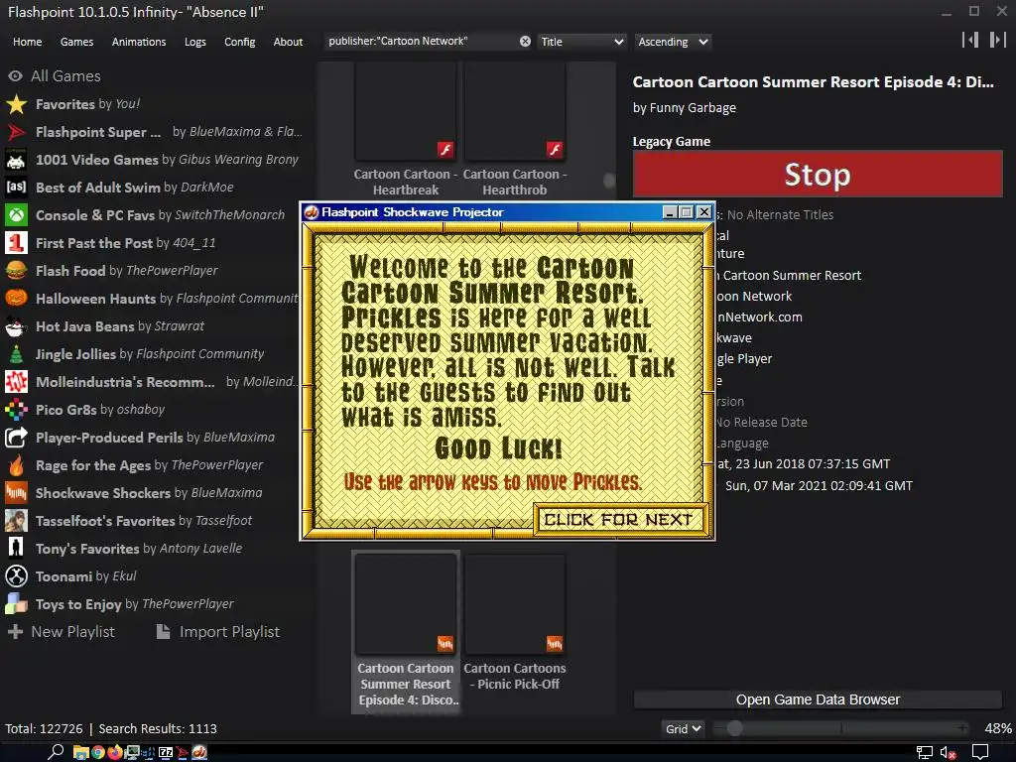This screenshot has height=762, width=1016.
Task: Click the Jingle Jollies tree icon
Action: tap(16, 354)
